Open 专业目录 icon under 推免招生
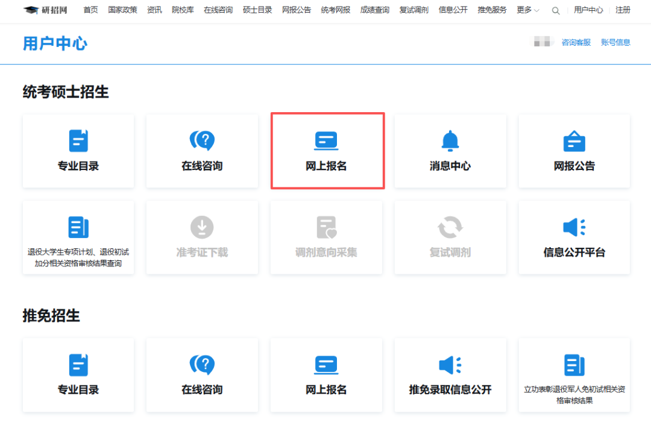Viewport: 651px width, 428px height. coord(78,365)
